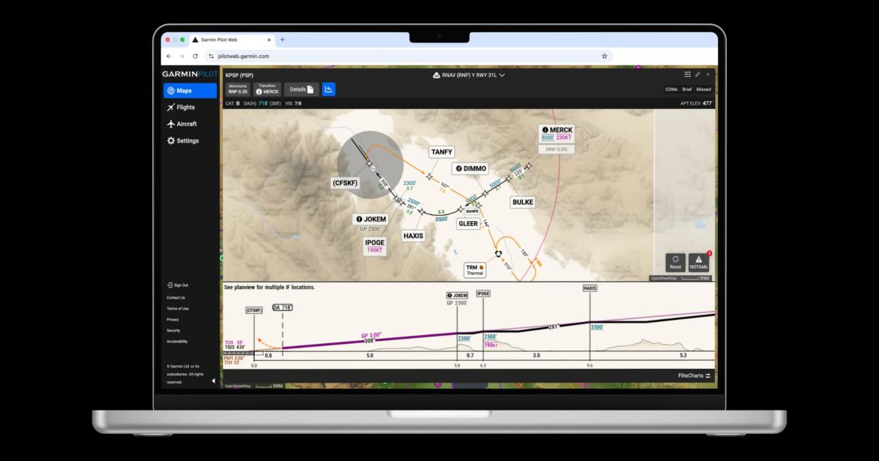Click the browser back arrow
Screen dimensions: 879x461
(x=169, y=56)
